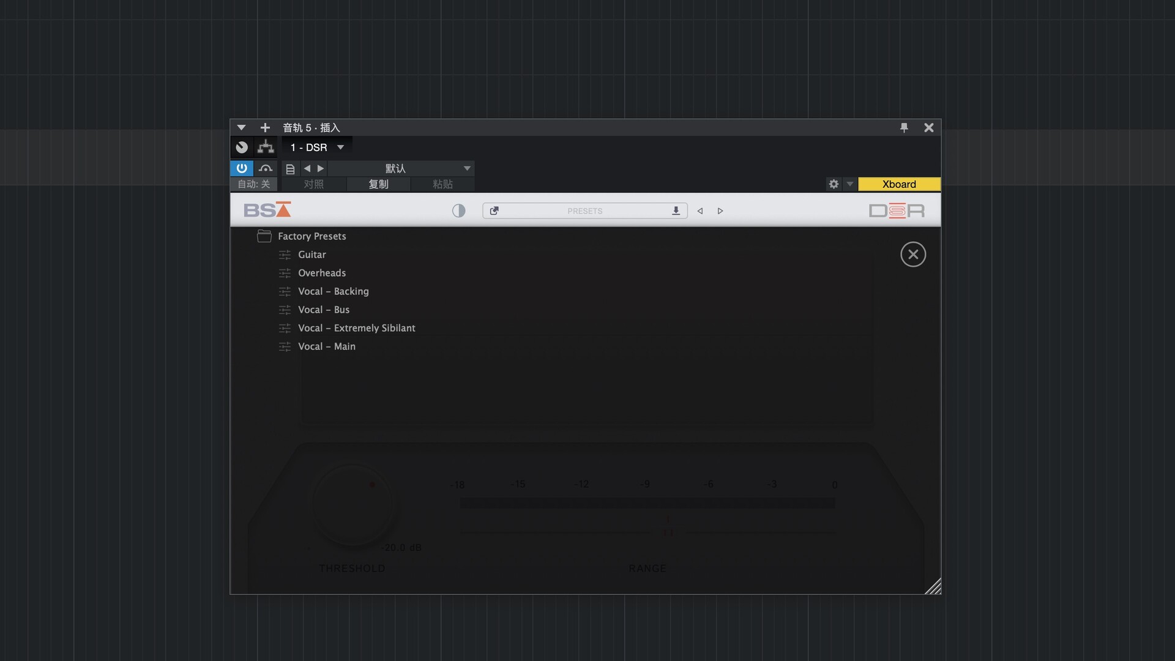Open the 1 - DSR plugin dropdown
The height and width of the screenshot is (661, 1175).
pyautogui.click(x=341, y=148)
